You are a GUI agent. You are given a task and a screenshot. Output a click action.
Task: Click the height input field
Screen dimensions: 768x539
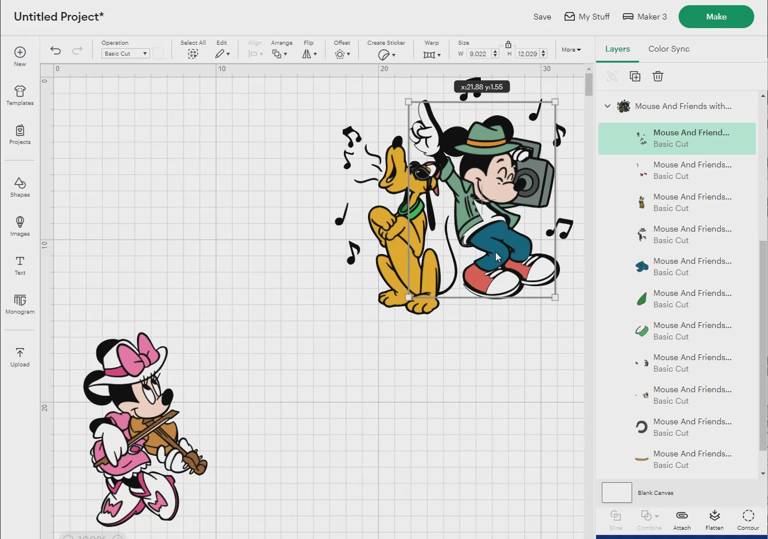[x=527, y=54]
